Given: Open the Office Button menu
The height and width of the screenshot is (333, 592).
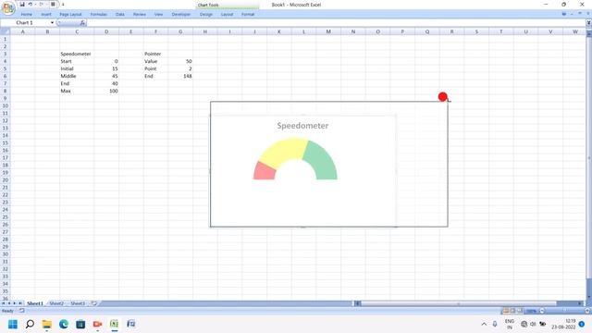Looking at the screenshot, I should tap(7, 7).
